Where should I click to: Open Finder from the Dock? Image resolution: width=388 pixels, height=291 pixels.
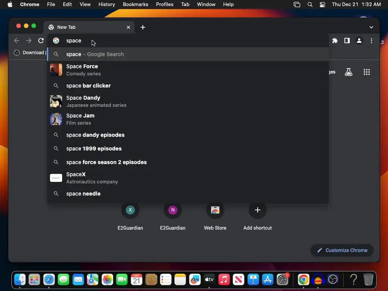pos(20,280)
